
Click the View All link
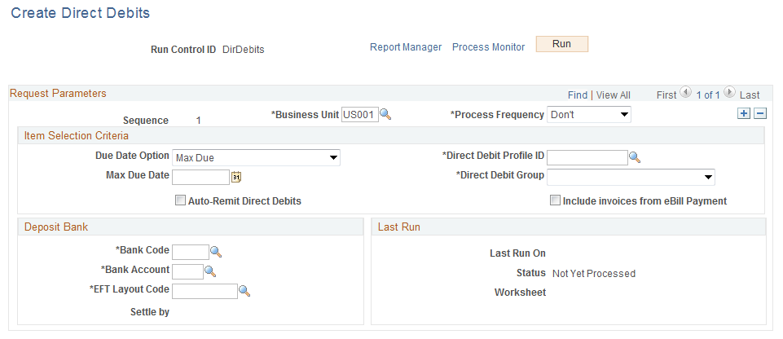tap(613, 95)
